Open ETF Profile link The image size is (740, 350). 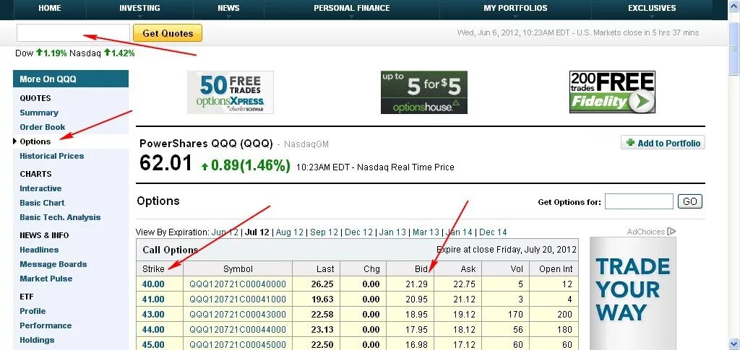click(33, 311)
